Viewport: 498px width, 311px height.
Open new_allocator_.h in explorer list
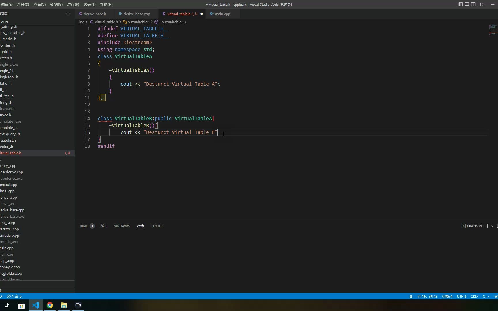click(37, 33)
